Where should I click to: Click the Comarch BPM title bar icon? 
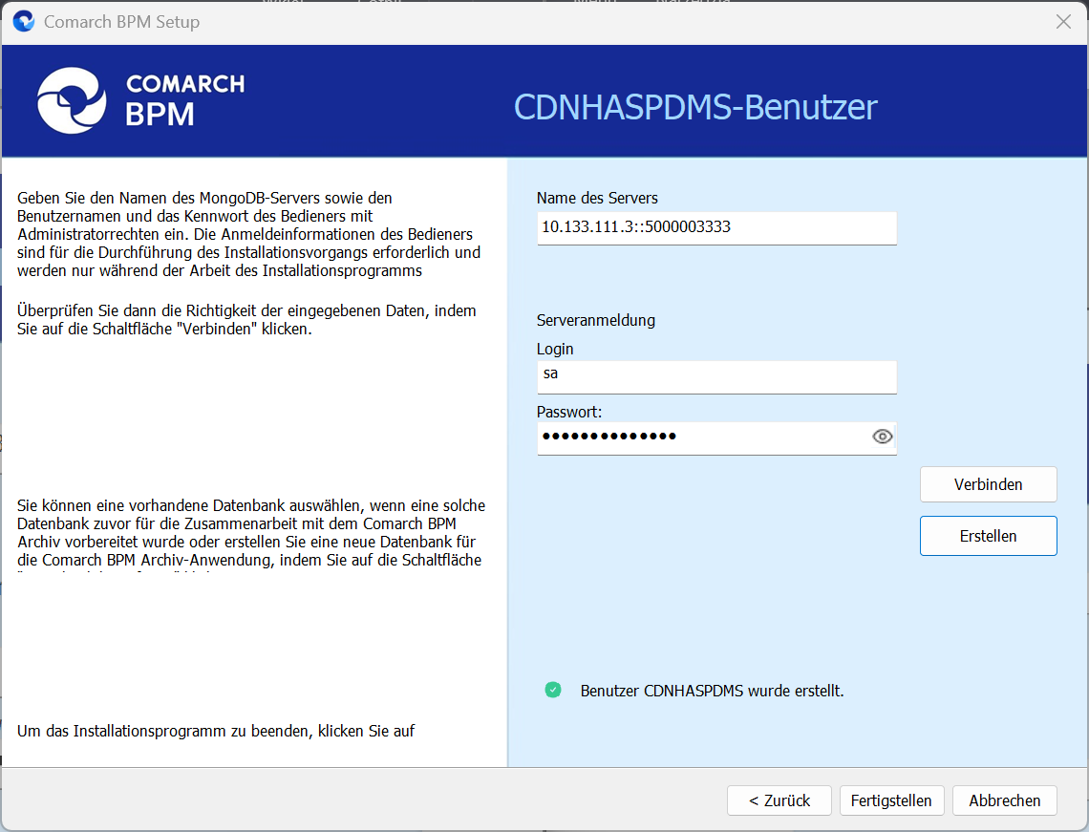pos(24,21)
